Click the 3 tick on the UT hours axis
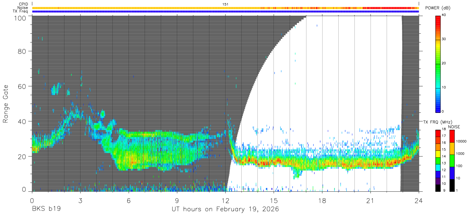 pyautogui.click(x=81, y=200)
